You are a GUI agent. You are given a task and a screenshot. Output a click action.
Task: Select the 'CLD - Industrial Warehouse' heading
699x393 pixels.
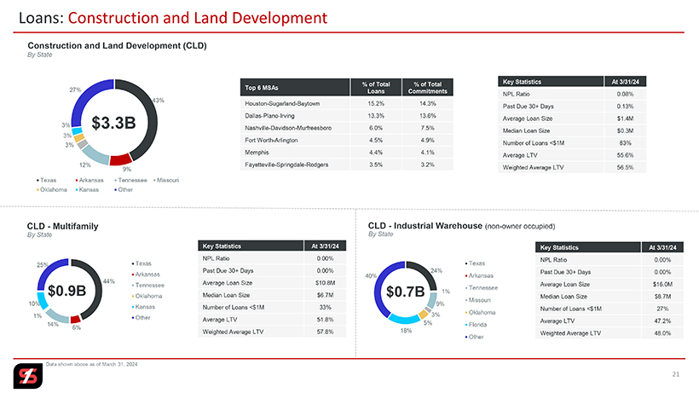coord(425,226)
